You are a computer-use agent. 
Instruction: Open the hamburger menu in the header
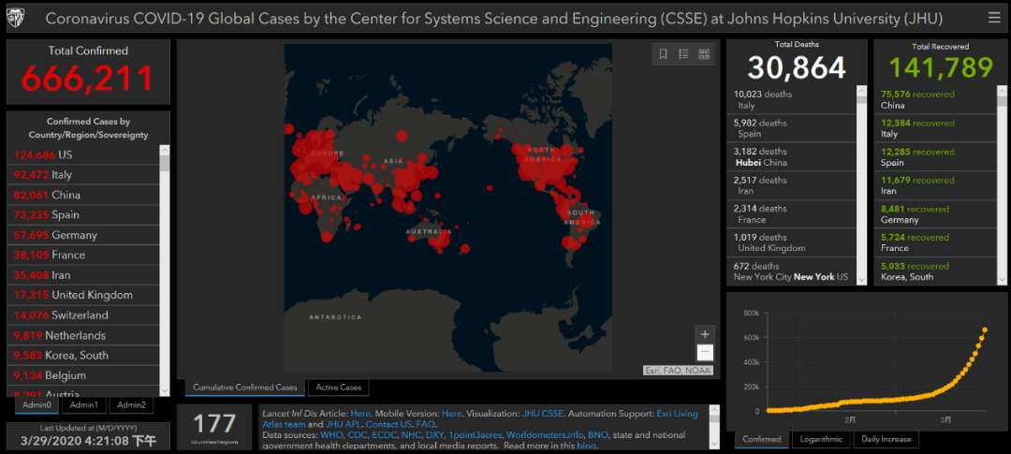pyautogui.click(x=994, y=18)
